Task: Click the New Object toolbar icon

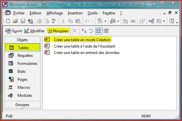Action: click(x=159, y=21)
